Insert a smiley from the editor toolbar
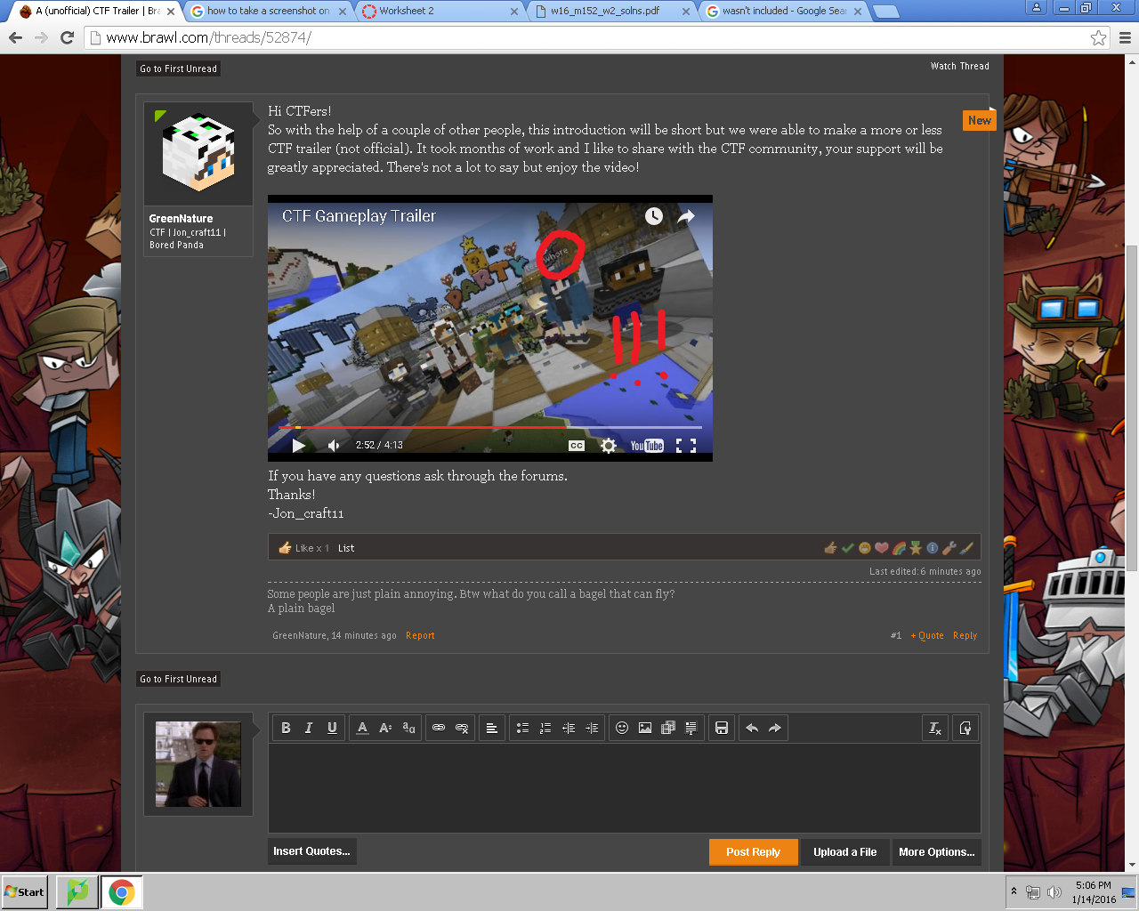Viewport: 1139px width, 911px height. pyautogui.click(x=622, y=728)
